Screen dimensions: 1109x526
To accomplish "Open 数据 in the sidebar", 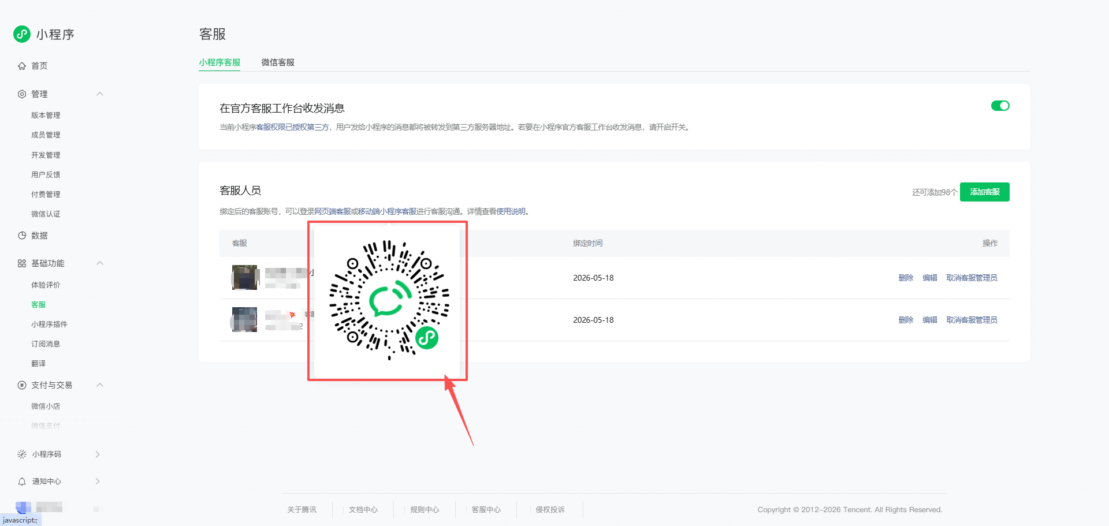I will (39, 236).
